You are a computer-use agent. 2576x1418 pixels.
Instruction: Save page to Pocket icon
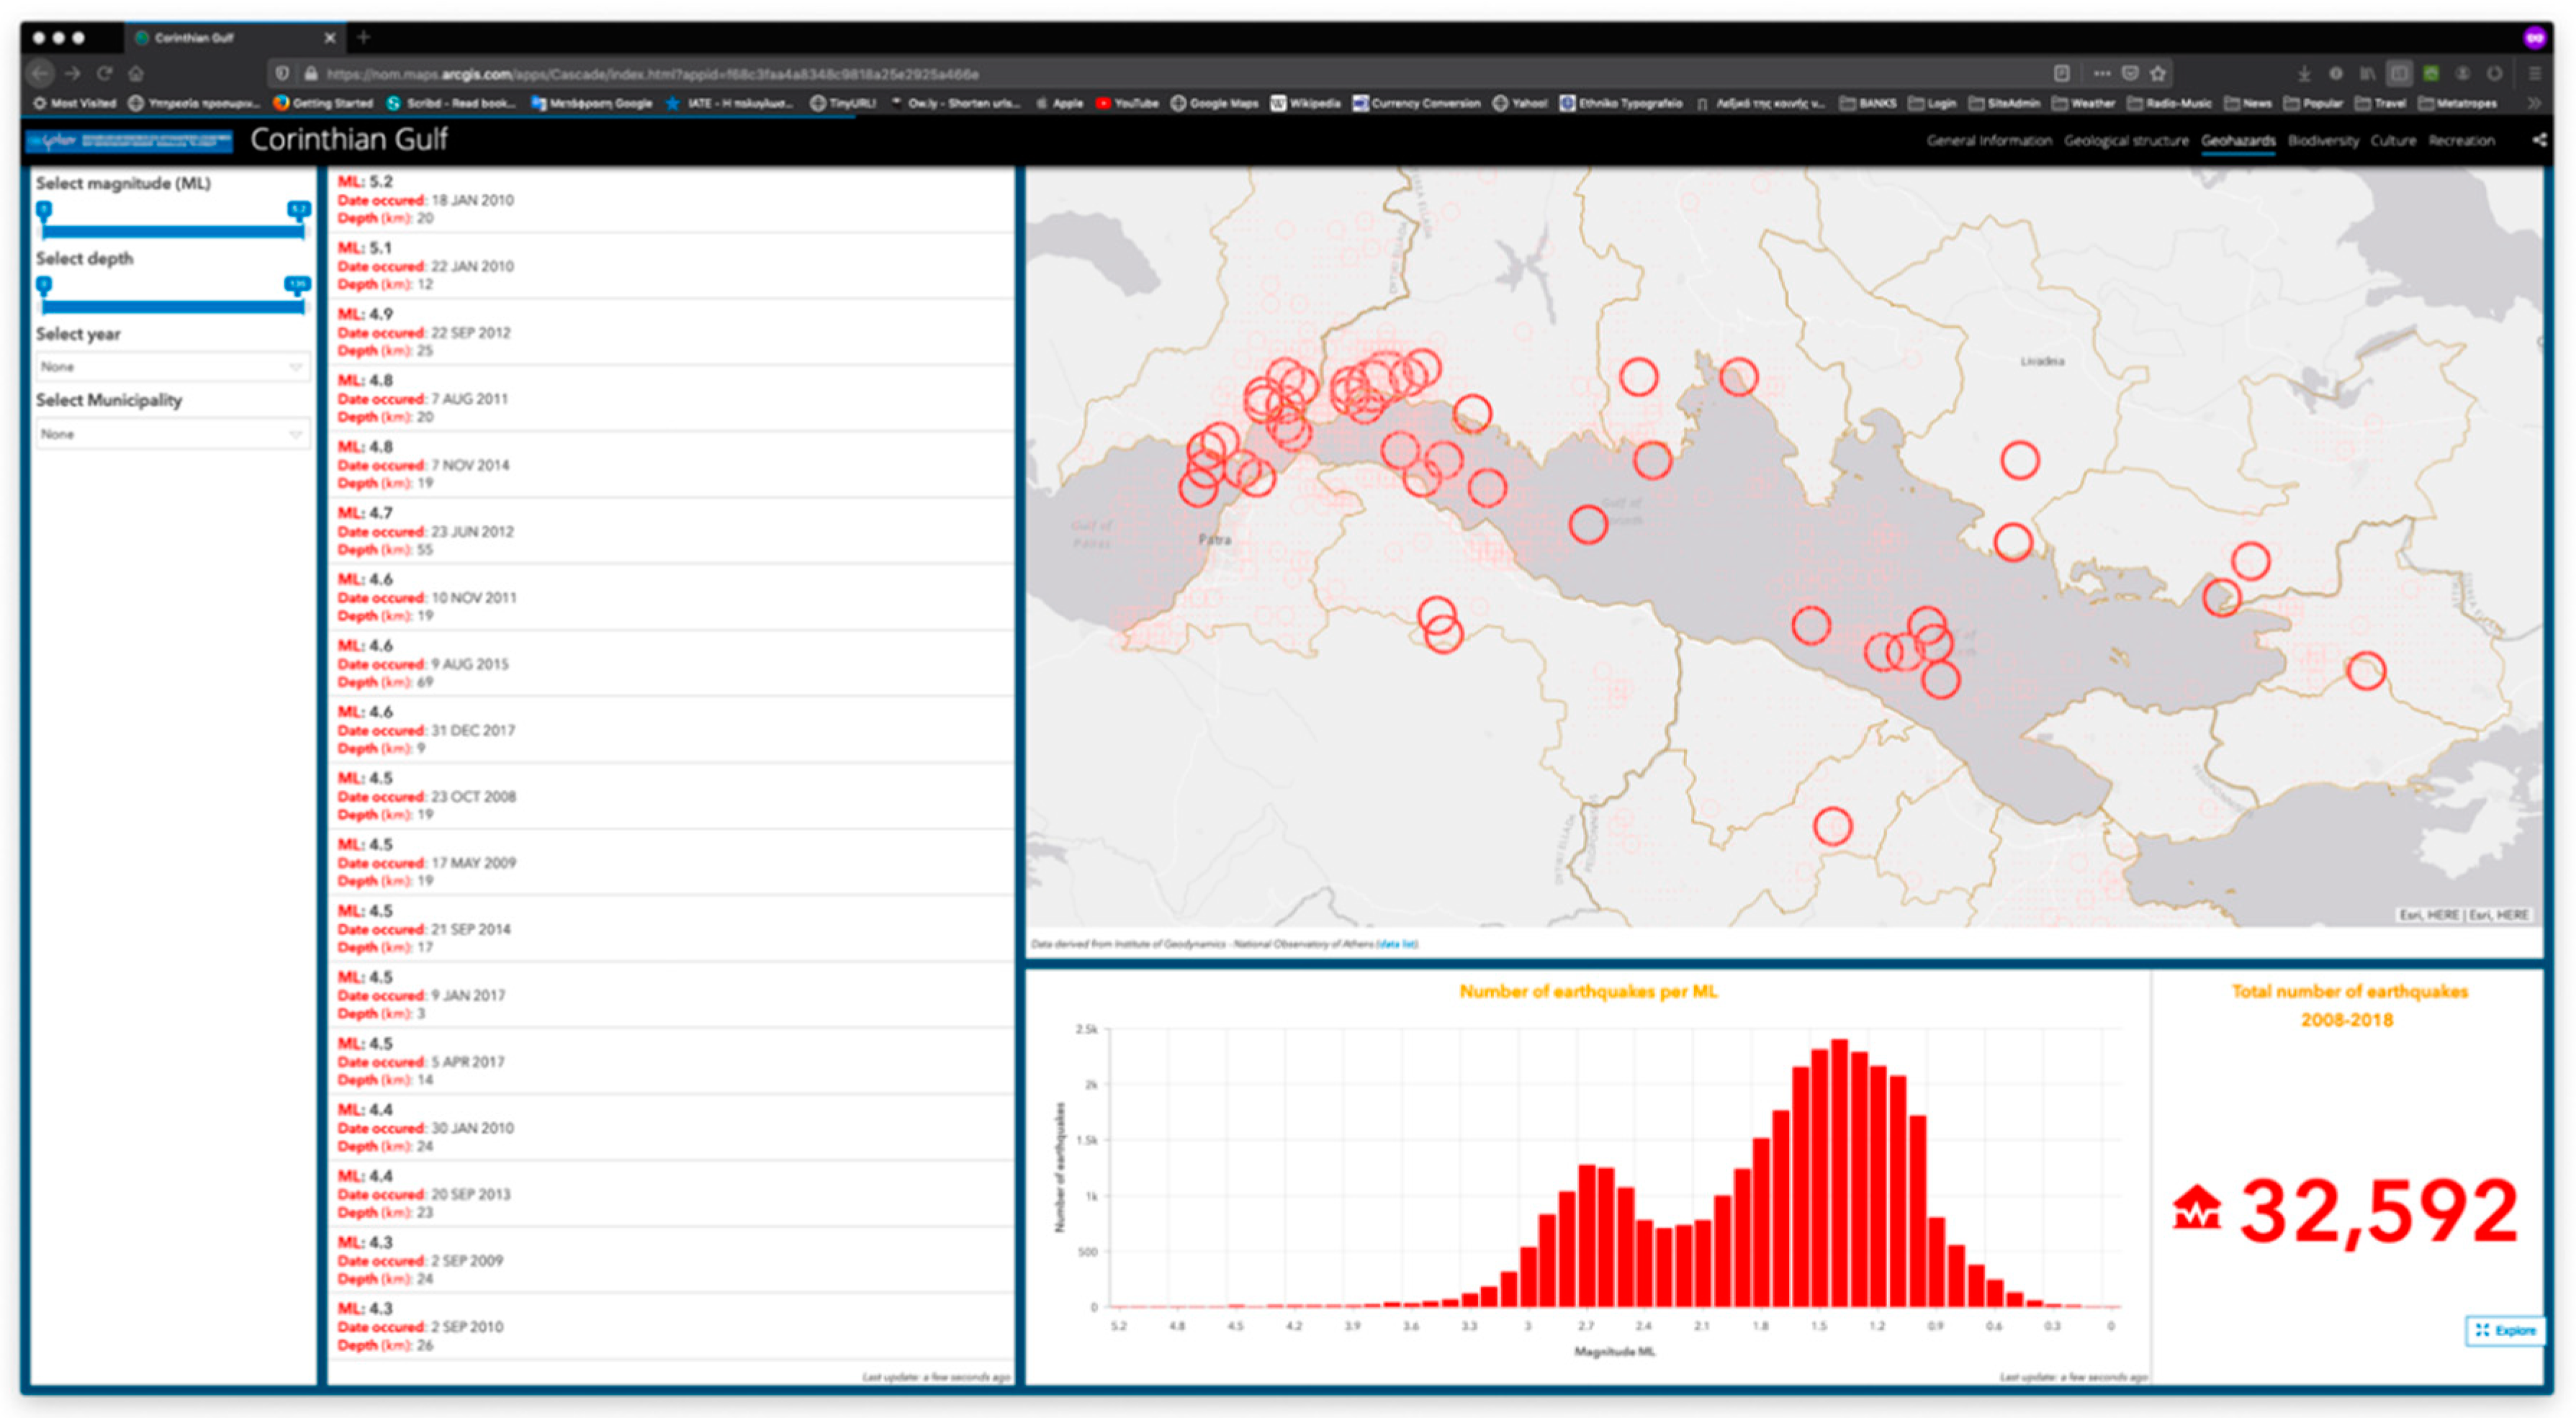click(x=2130, y=73)
